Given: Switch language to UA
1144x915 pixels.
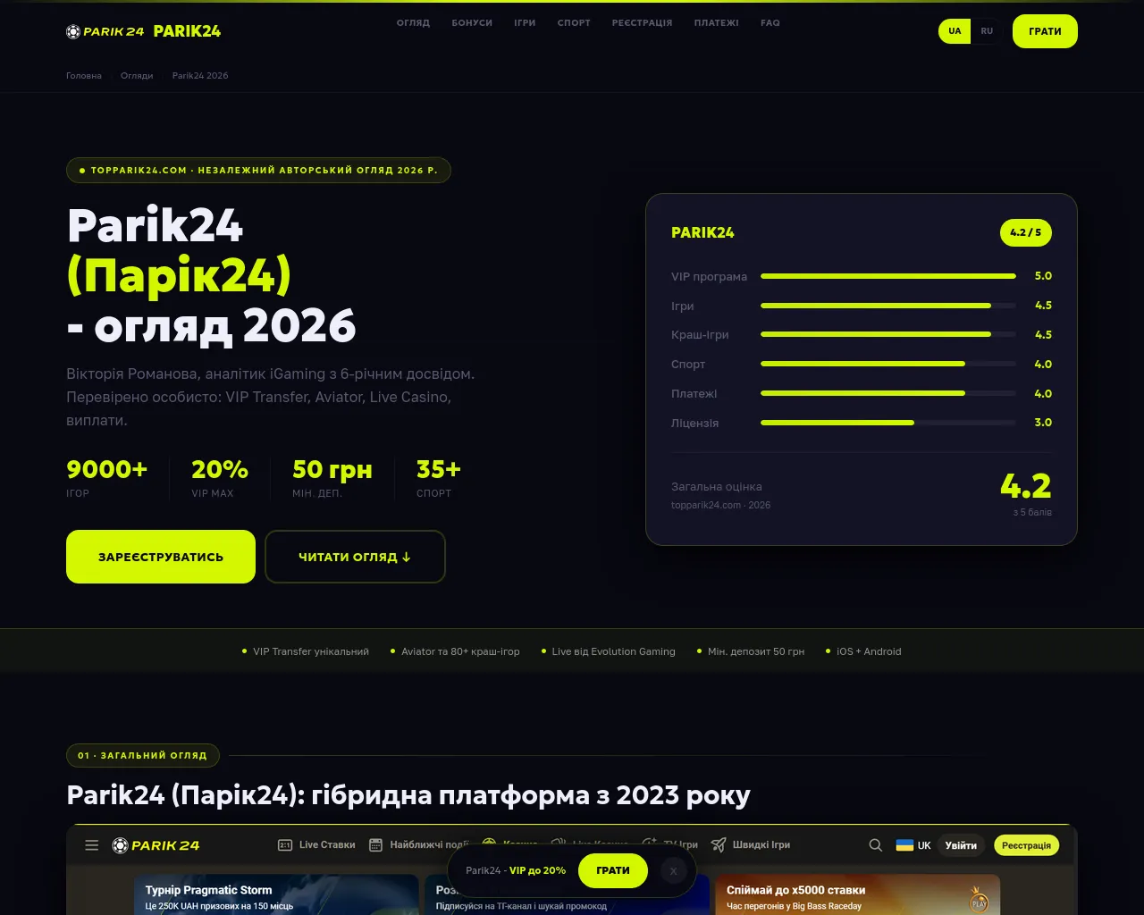Looking at the screenshot, I should [955, 31].
